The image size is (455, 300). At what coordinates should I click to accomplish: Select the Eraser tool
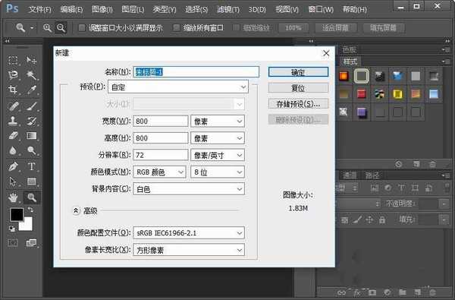13,136
